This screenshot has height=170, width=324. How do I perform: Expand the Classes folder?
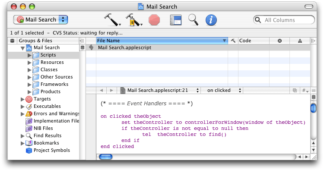click(29, 70)
